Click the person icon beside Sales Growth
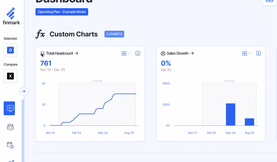This screenshot has height=162, width=277. [x=163, y=54]
